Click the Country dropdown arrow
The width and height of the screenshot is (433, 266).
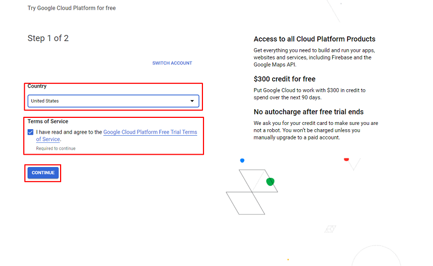[x=192, y=101]
